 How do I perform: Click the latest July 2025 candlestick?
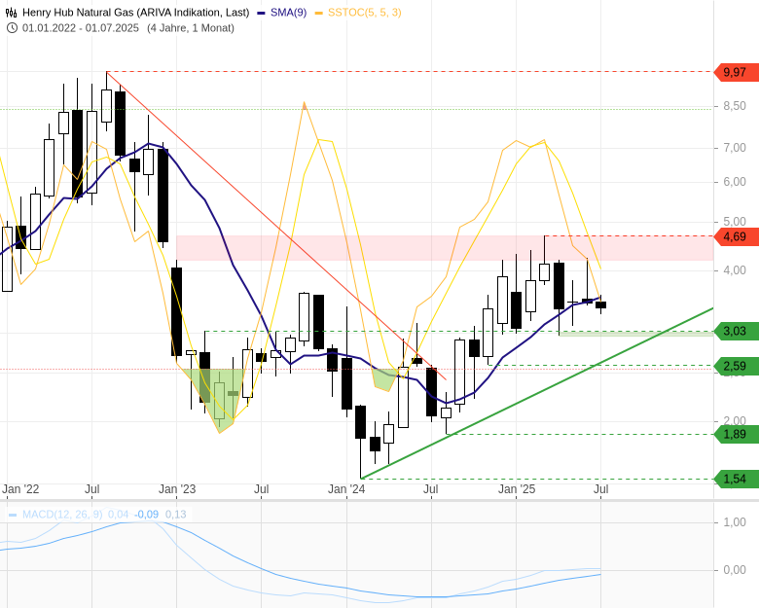point(600,304)
